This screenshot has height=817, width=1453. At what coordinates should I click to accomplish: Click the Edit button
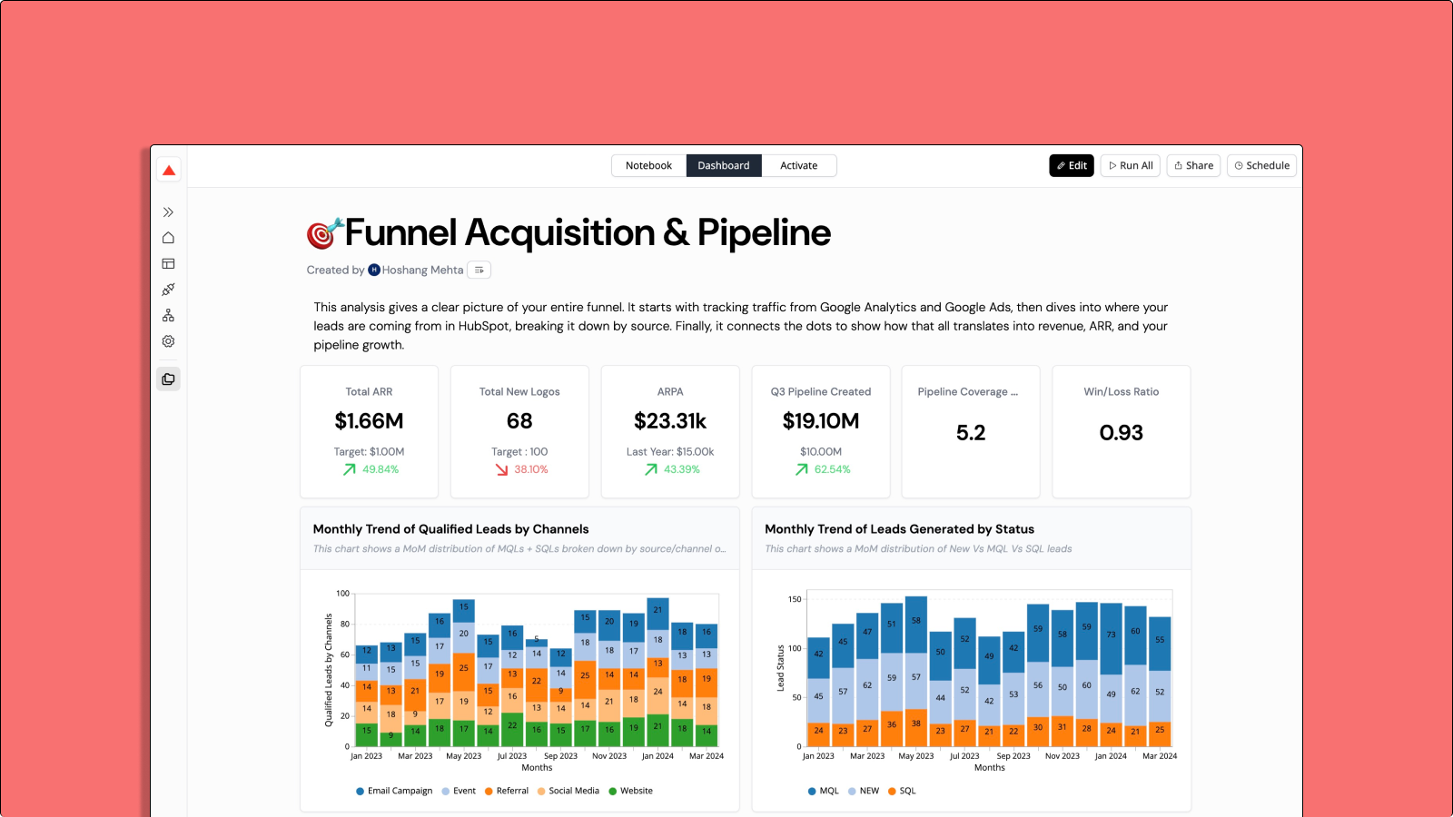(x=1072, y=165)
